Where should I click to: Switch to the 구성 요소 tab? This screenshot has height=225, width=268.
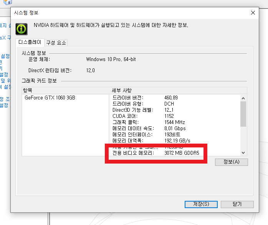click(x=56, y=43)
